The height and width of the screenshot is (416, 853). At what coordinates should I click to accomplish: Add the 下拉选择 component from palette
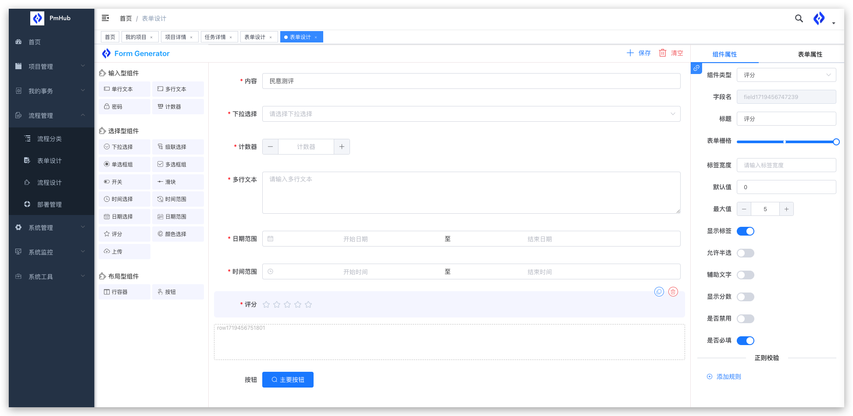125,147
